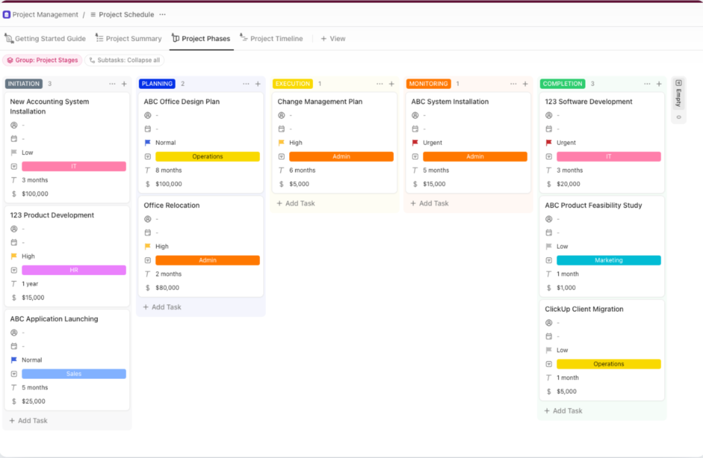Open the 123 Product Development card
The image size is (703, 458).
click(x=51, y=215)
